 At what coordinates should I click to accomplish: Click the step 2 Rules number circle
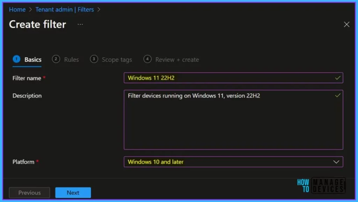click(56, 59)
